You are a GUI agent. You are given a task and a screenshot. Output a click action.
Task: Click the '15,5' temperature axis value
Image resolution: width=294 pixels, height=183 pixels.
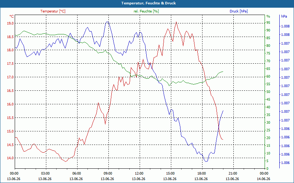coord(10,117)
